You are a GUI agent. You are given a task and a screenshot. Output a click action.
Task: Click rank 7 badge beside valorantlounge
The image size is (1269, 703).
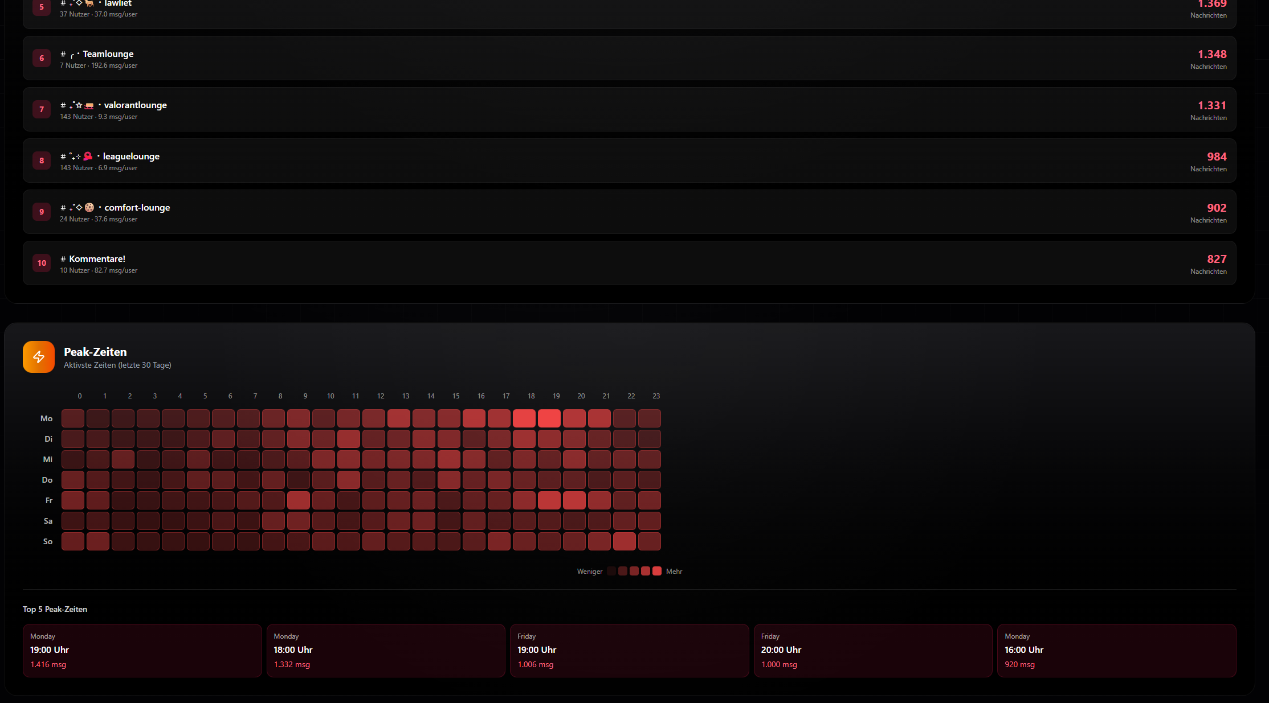(42, 109)
